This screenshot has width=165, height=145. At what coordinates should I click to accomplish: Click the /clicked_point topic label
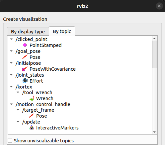[32, 39]
